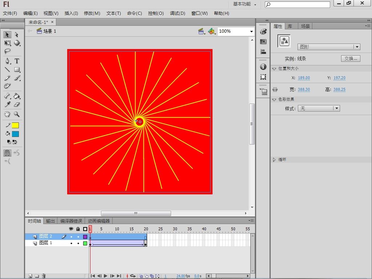Open the 图形 instance type dropdown
The image size is (372, 279).
tap(357, 47)
